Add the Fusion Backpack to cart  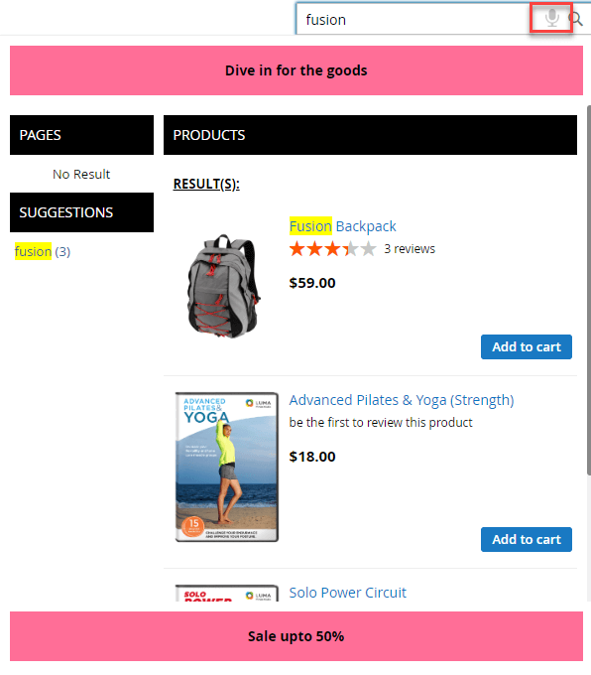tap(527, 346)
